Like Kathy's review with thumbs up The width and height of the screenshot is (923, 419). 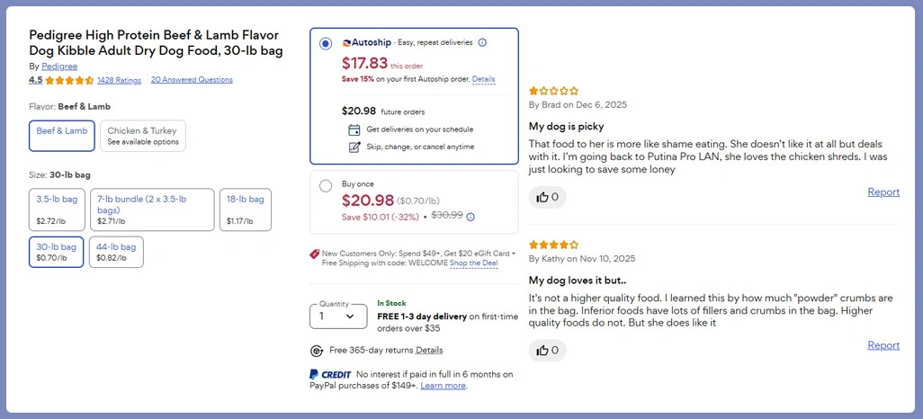pos(547,350)
